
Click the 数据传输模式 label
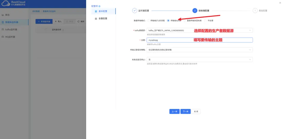click(139, 21)
